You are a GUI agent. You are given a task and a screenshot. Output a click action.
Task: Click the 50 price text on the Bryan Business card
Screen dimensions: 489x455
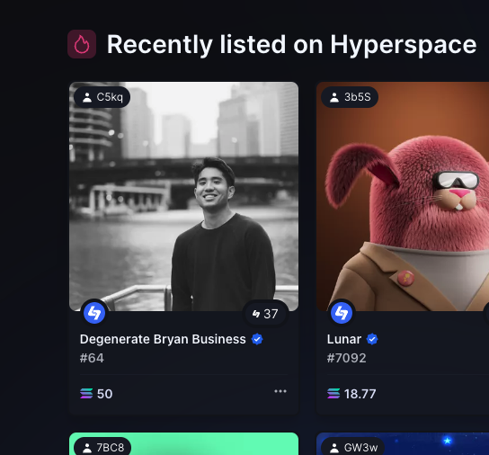click(x=105, y=394)
